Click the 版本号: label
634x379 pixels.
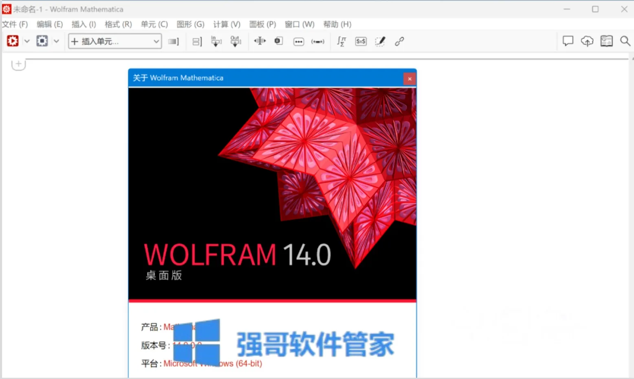pyautogui.click(x=156, y=346)
